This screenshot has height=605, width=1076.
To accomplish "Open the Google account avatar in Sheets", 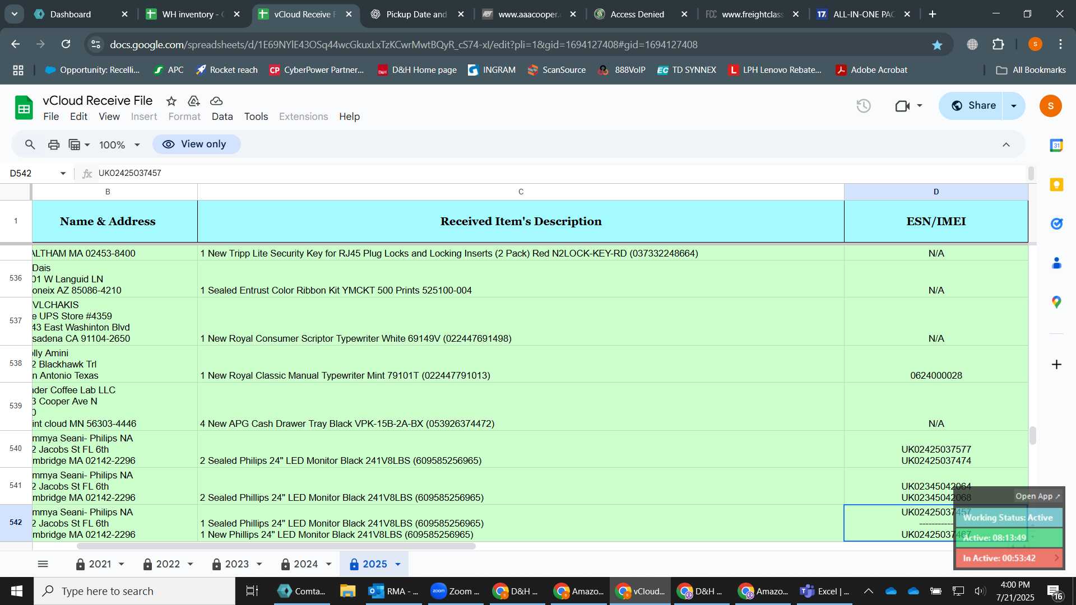I will 1050,106.
